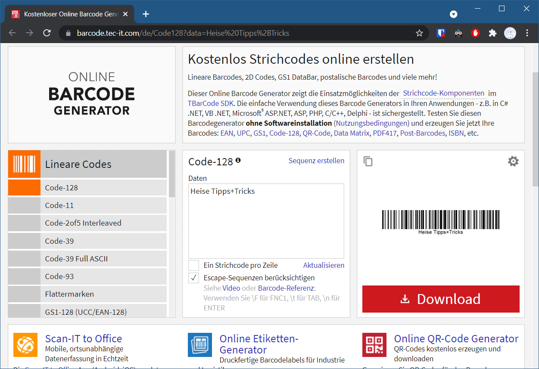
Task: Open the Video link under escape sequences
Action: click(231, 288)
